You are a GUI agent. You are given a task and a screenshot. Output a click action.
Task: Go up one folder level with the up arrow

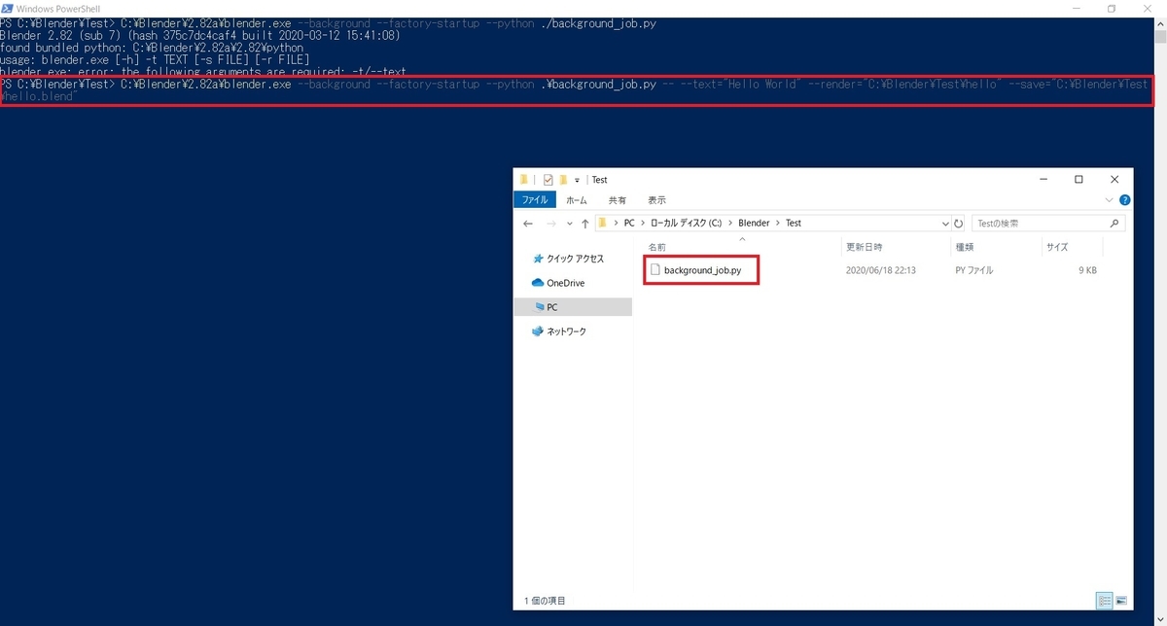584,224
